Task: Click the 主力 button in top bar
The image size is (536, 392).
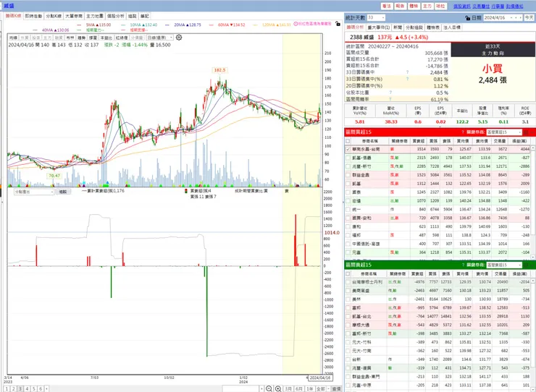Action: (x=427, y=6)
